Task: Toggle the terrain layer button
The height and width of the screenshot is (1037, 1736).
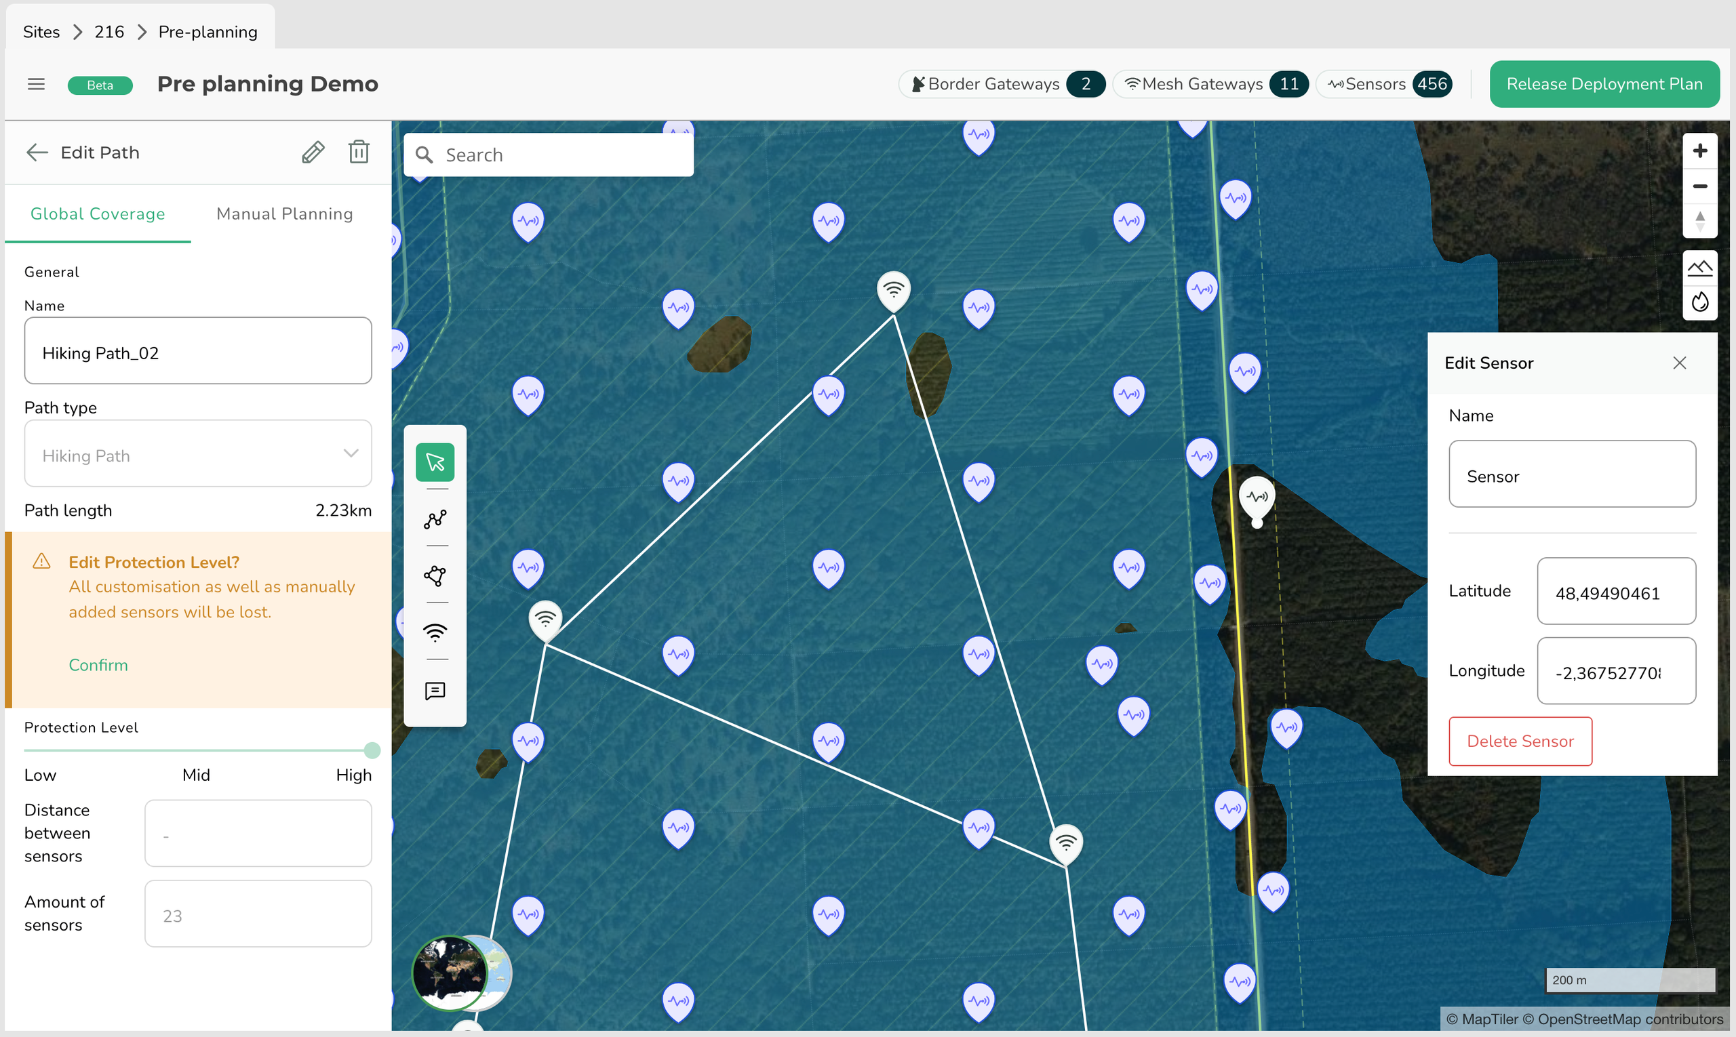Action: pyautogui.click(x=1699, y=268)
